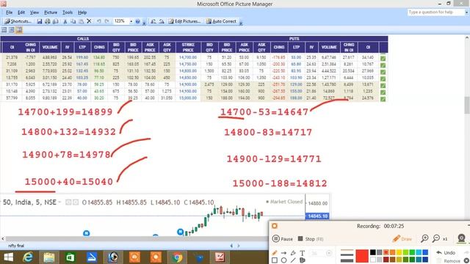Click the 14,700.00 strike price
The width and height of the screenshot is (470, 264).
[188, 57]
